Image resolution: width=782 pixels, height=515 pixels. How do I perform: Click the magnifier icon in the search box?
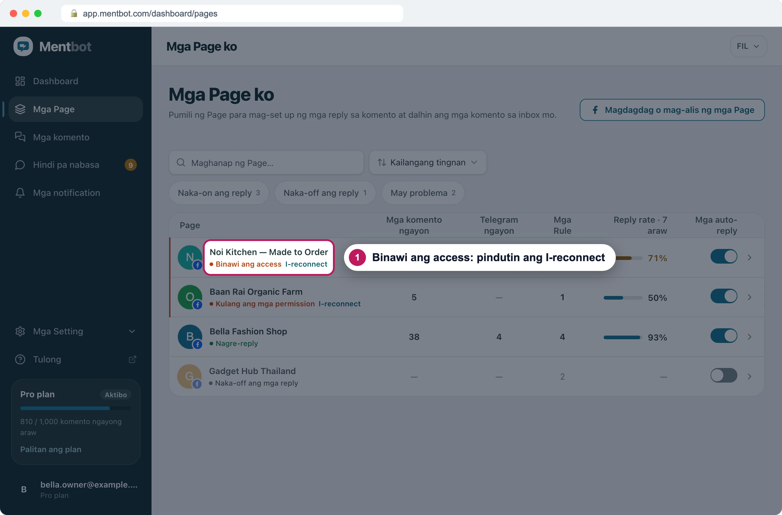tap(181, 162)
